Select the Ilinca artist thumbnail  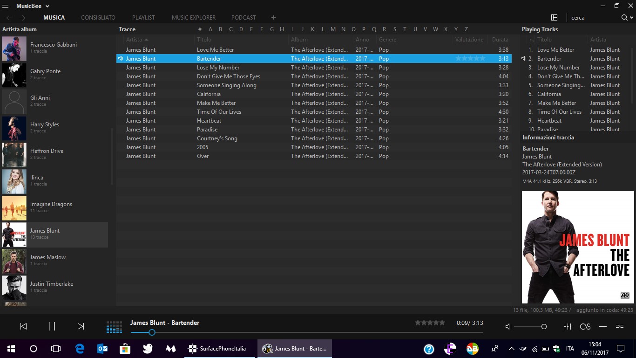pyautogui.click(x=14, y=182)
